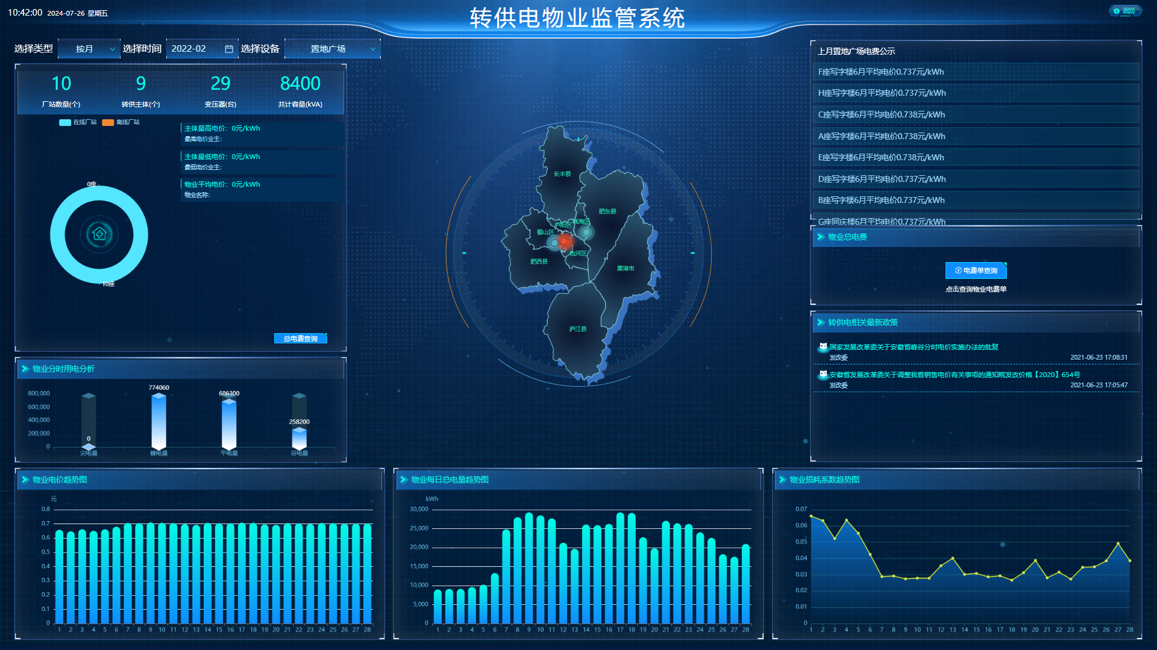
Task: Click icon beside first policy about 峰谷分时电价
Action: (x=823, y=347)
